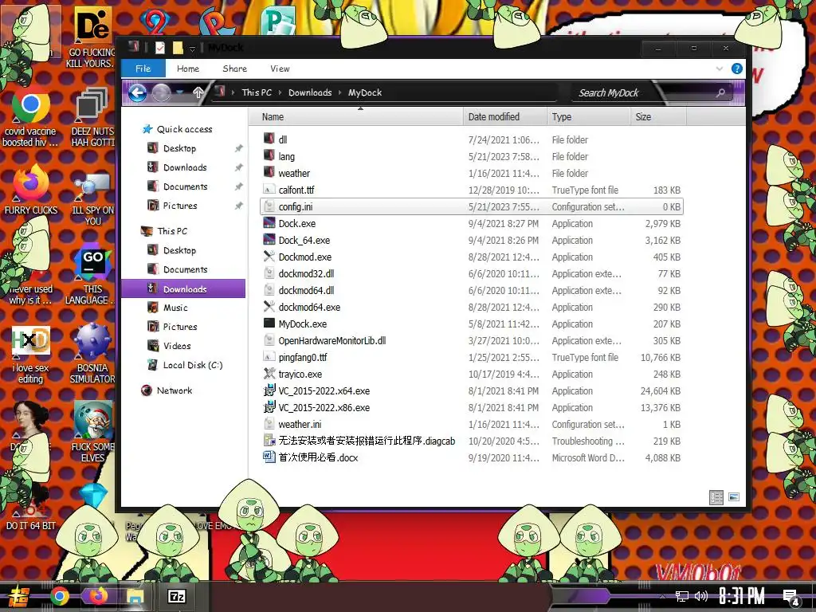The image size is (816, 612).
Task: Select Network in navigation pane
Action: [175, 390]
